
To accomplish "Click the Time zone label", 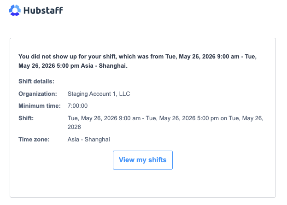I will coord(34,140).
